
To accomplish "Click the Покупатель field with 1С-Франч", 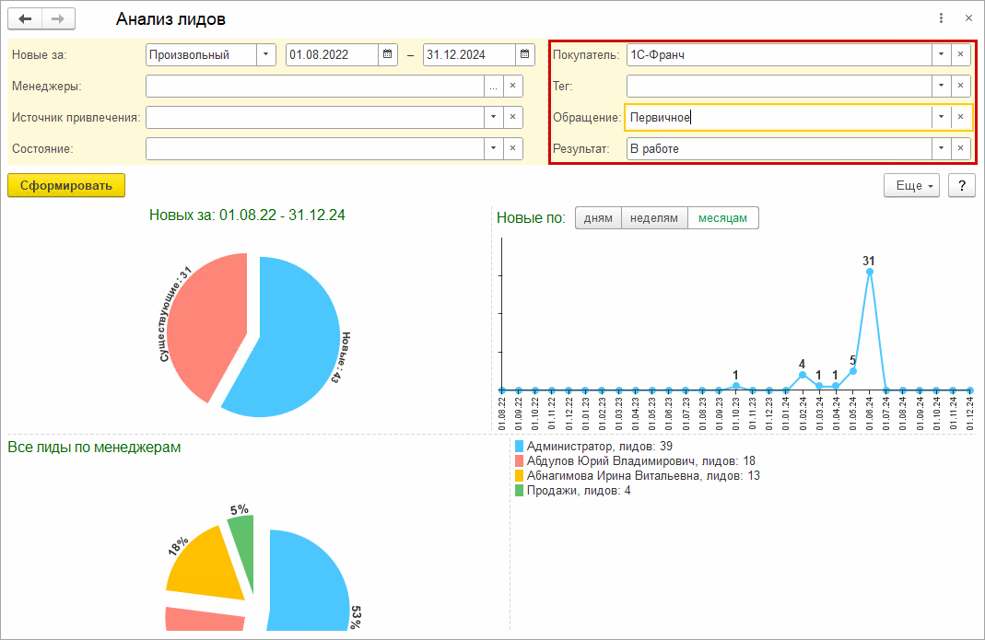I will click(x=779, y=54).
